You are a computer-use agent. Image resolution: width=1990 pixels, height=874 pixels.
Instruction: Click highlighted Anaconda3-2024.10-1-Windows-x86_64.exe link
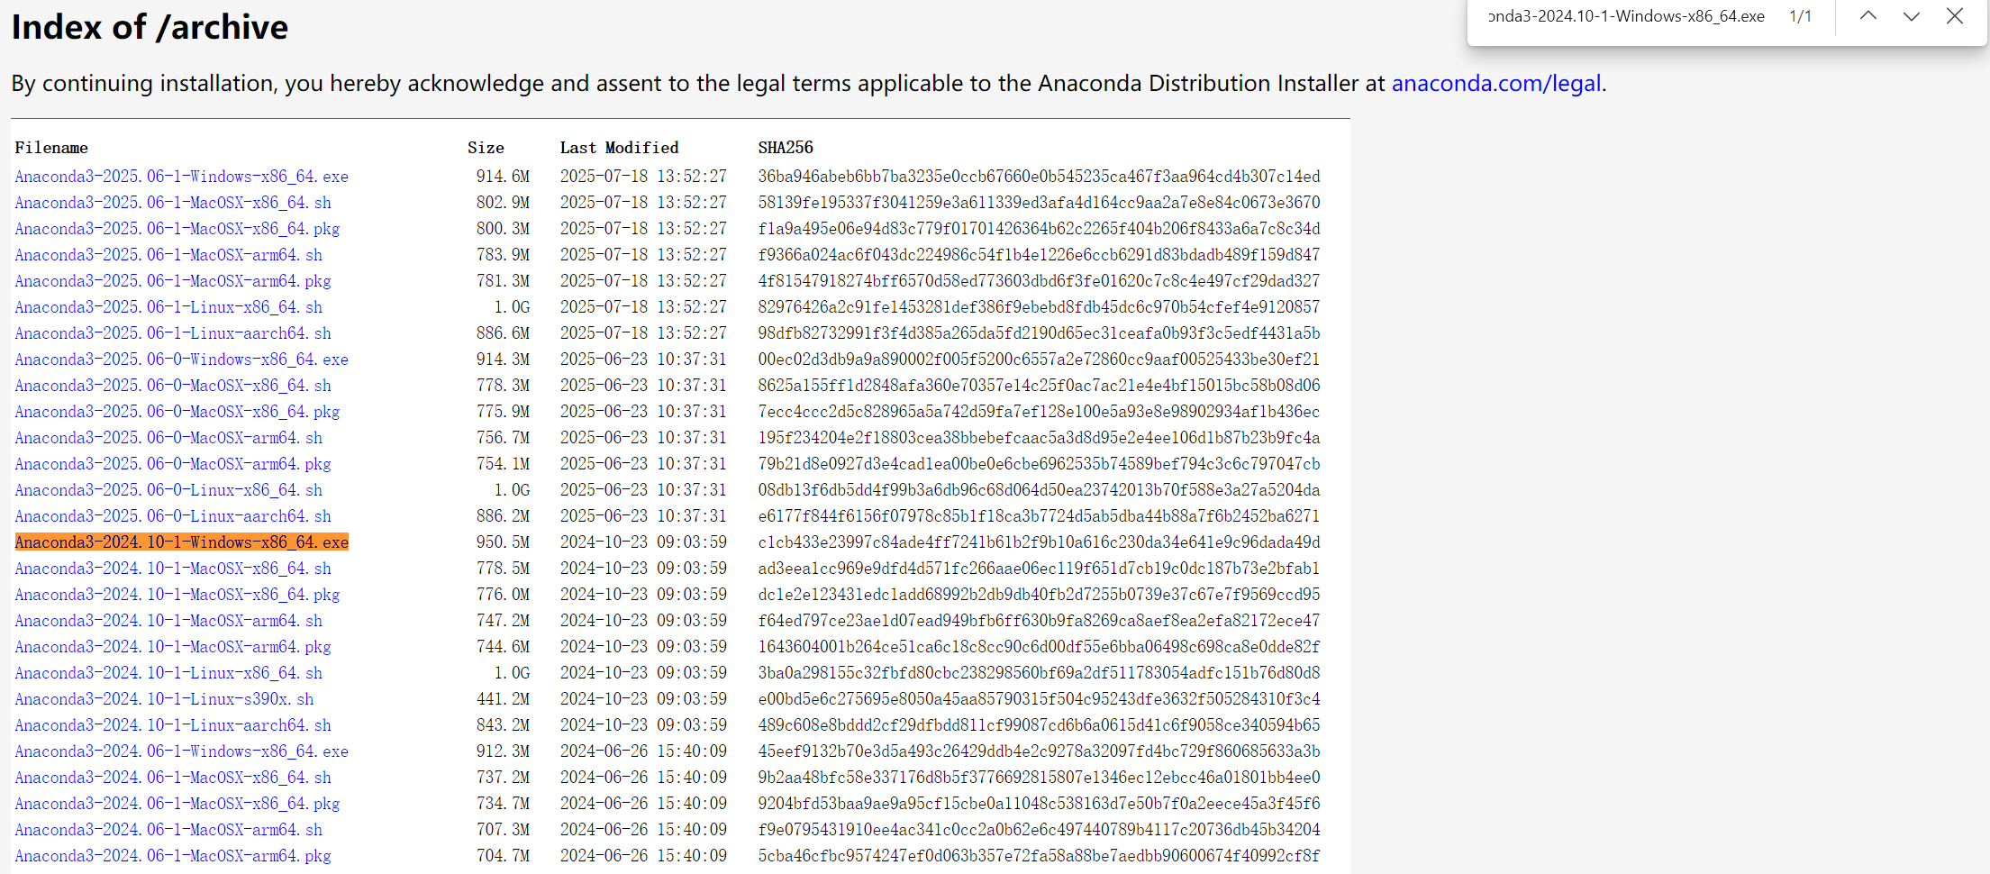(x=181, y=542)
